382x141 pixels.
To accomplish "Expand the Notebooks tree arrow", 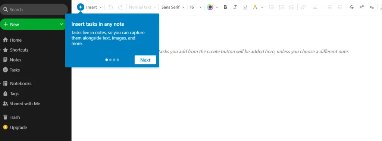I will coord(1,84).
